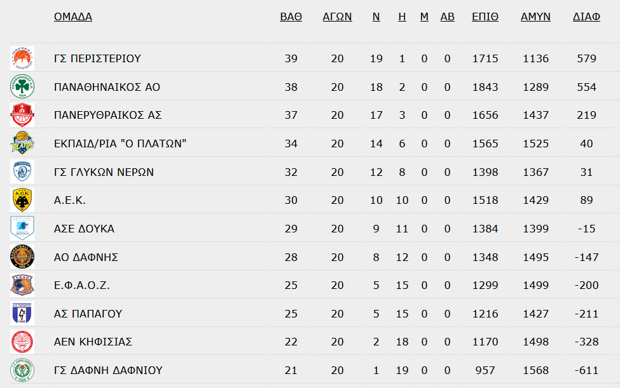This screenshot has width=620, height=388.
Task: Click the ΠΑΝΕΡΥΘΡΑΙΚΟΣ ΑΣ red logo
Action: click(22, 115)
